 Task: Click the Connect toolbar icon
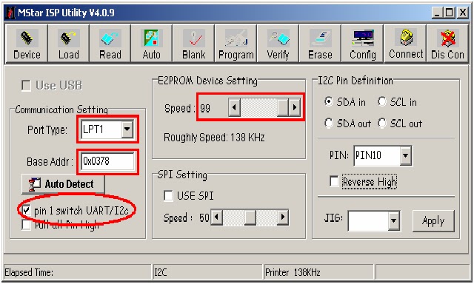tap(406, 44)
